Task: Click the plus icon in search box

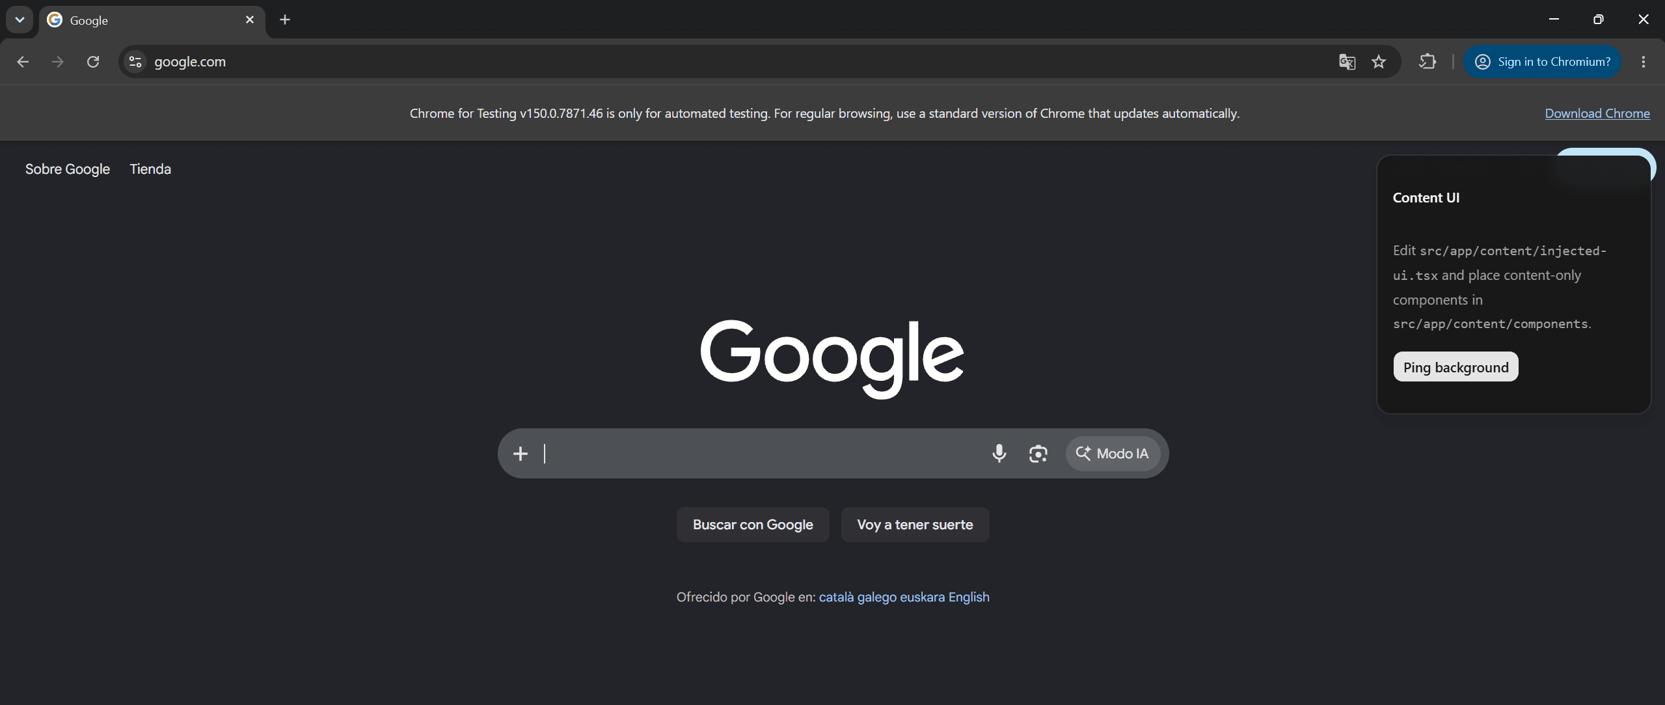Action: click(520, 454)
